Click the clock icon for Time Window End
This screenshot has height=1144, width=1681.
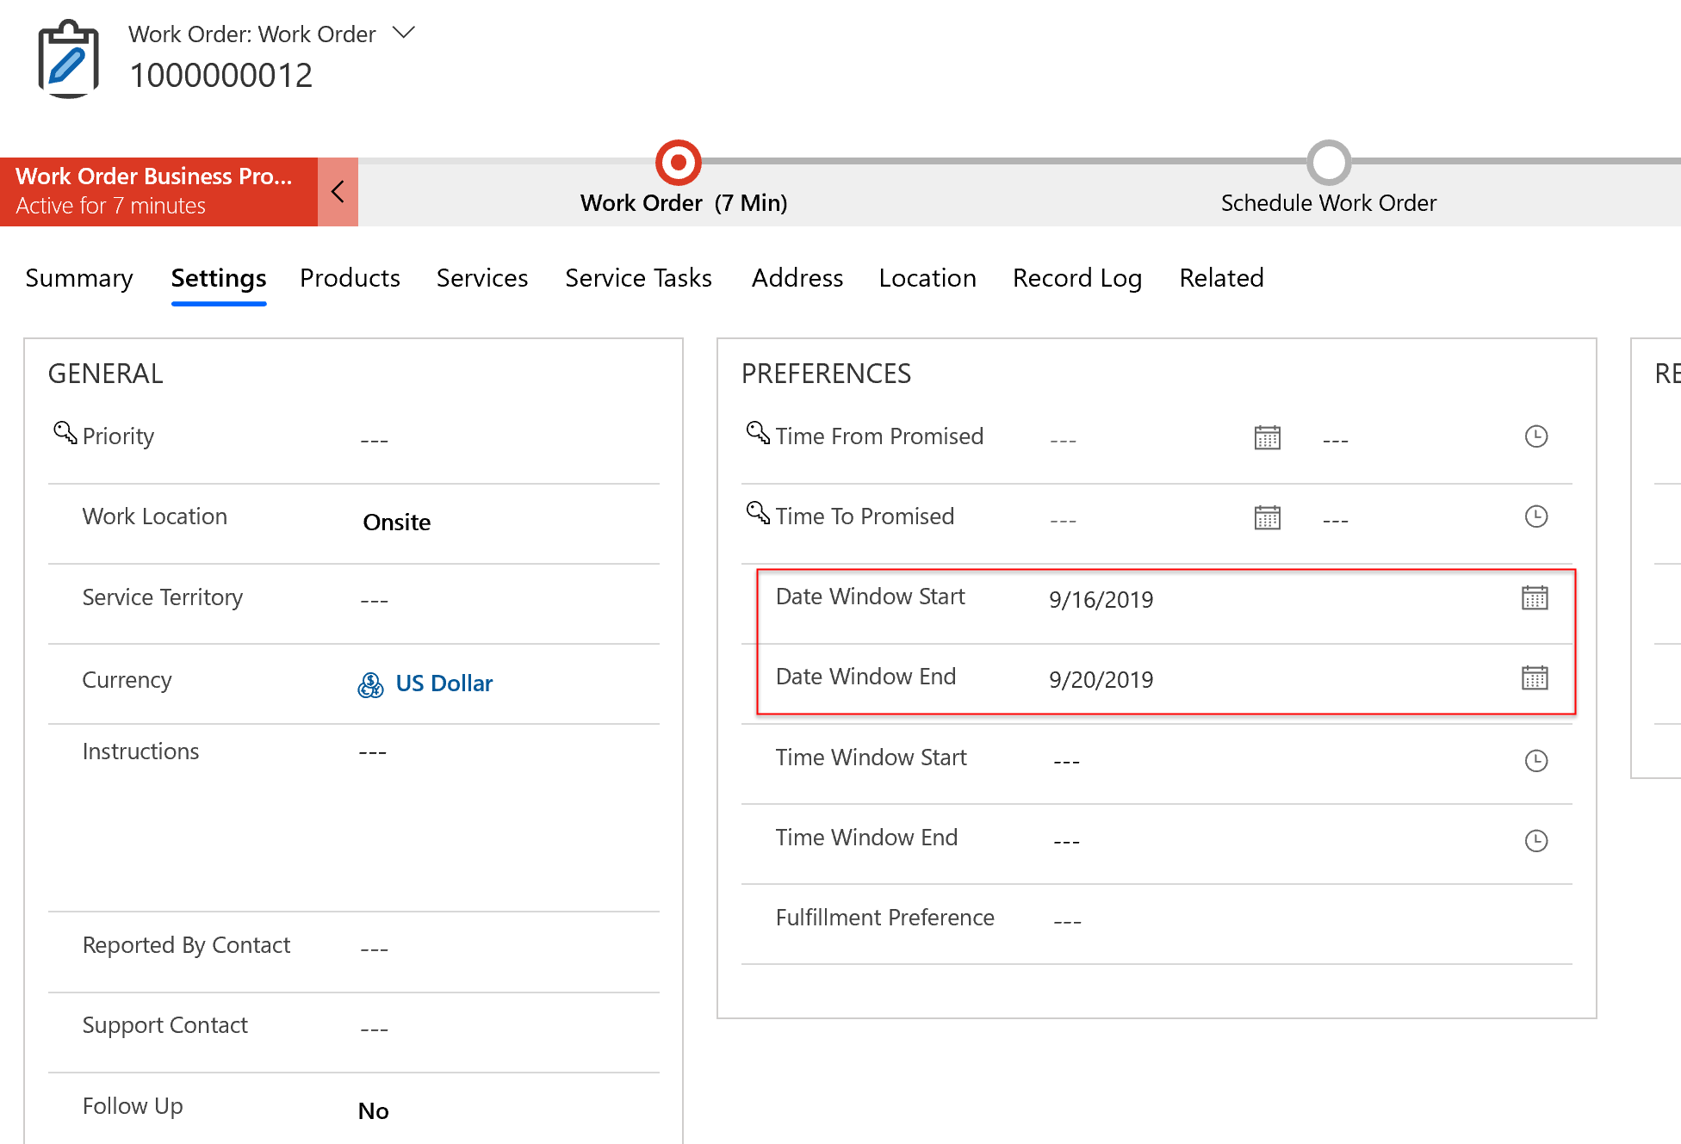tap(1537, 840)
